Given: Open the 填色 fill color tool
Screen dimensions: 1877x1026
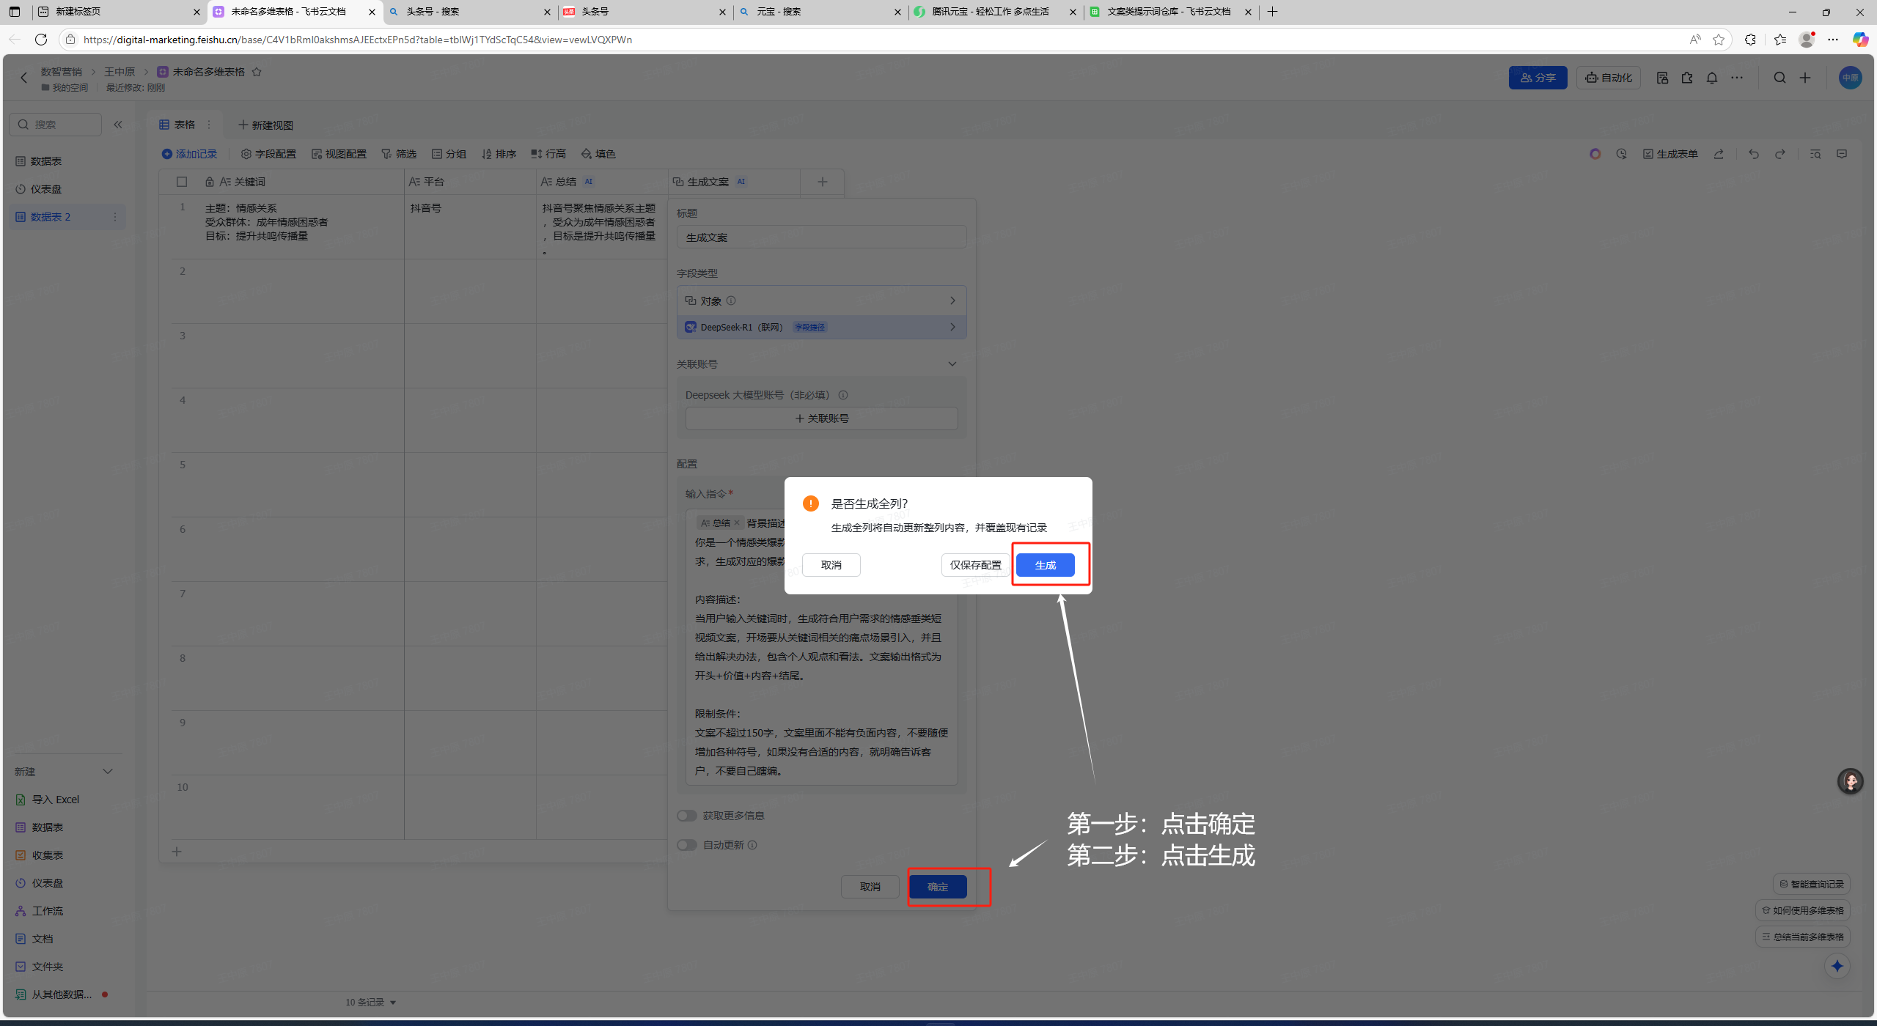Looking at the screenshot, I should click(599, 154).
